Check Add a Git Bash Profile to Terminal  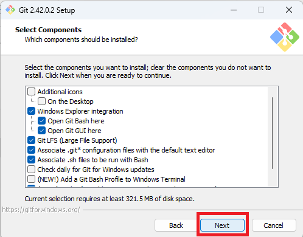(31, 179)
